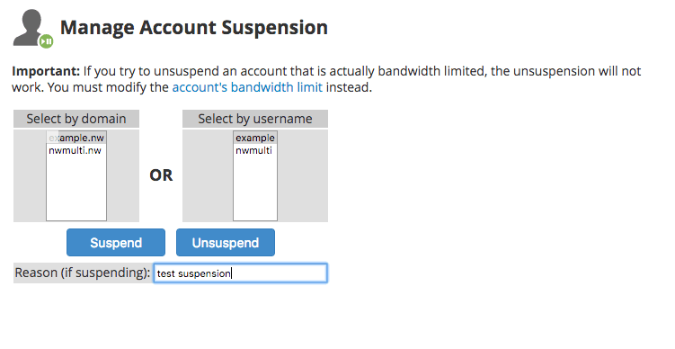Open the account's bandwidth limit link
The height and width of the screenshot is (349, 675).
[247, 87]
